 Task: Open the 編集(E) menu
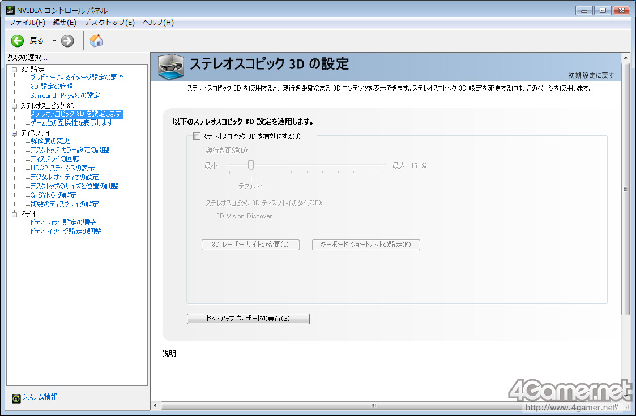(x=65, y=22)
